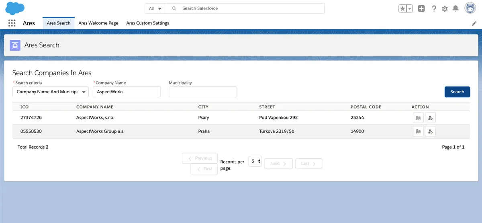Open the App Launcher grid icon
The height and width of the screenshot is (223, 482).
12,23
